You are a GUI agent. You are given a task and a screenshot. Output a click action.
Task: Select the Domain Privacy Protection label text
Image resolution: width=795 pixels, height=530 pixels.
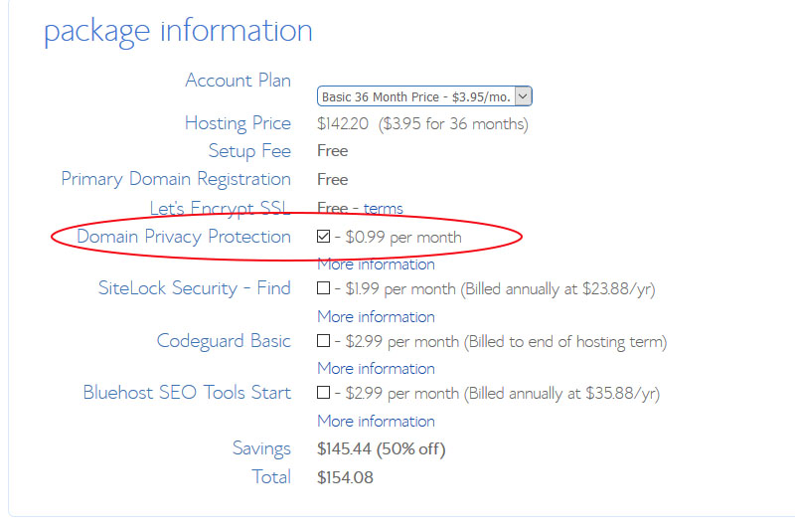click(x=184, y=237)
